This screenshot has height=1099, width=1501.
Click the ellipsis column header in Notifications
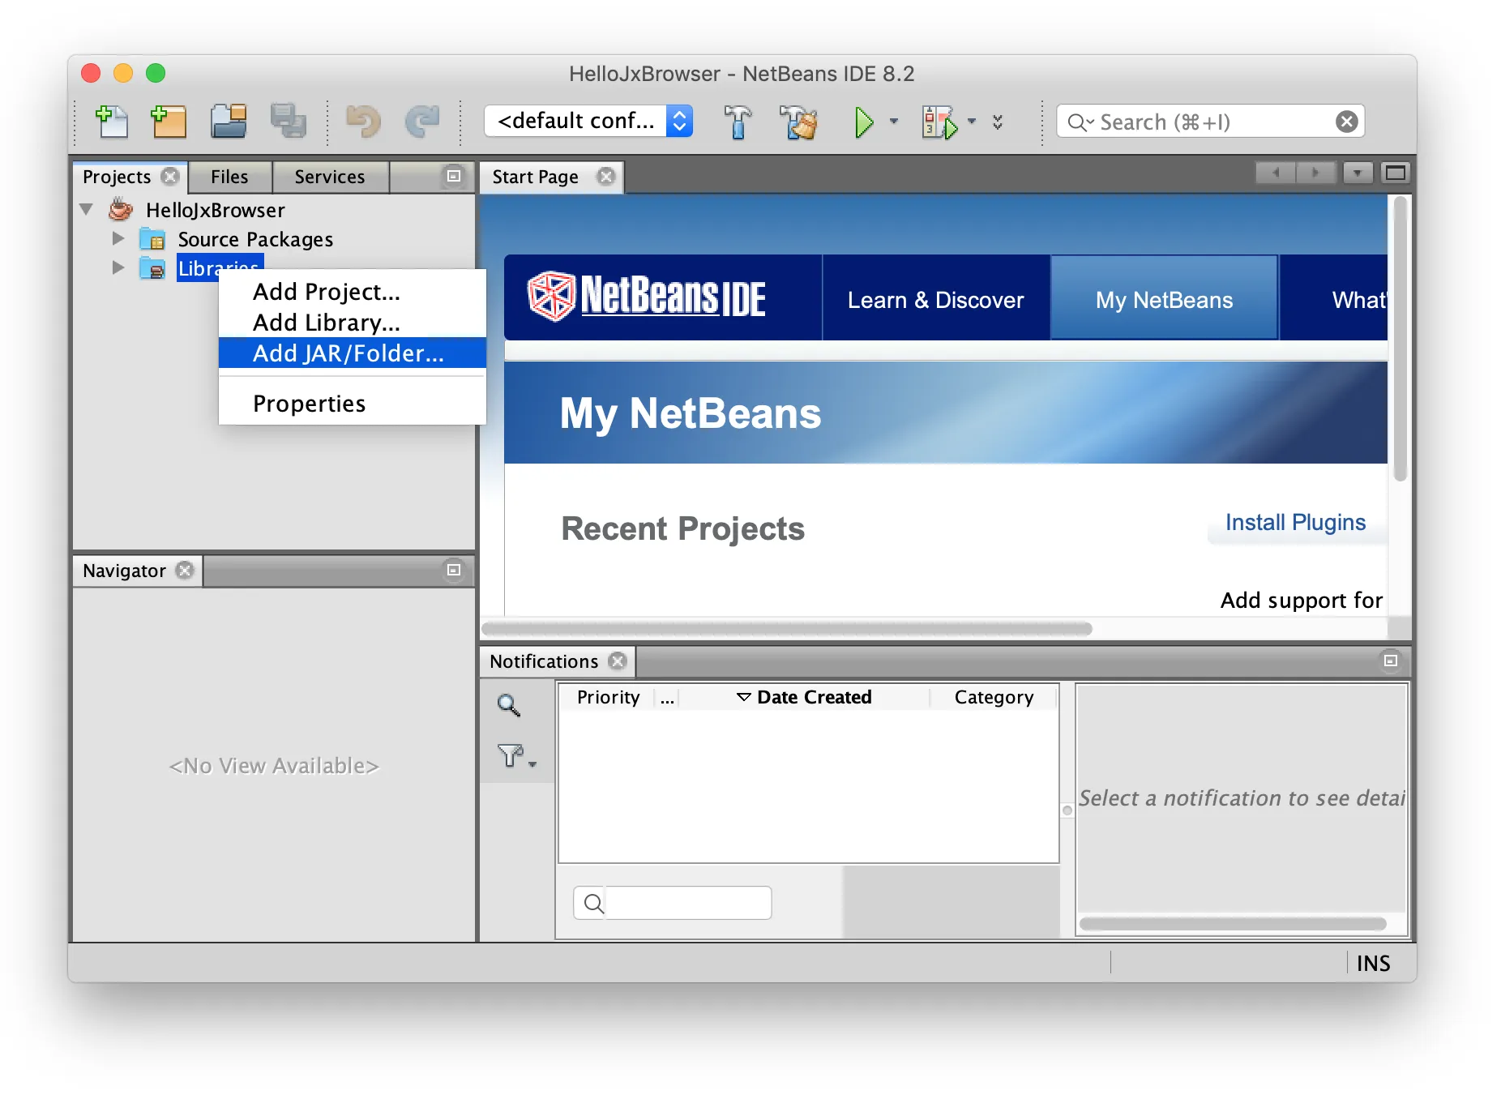coord(667,697)
